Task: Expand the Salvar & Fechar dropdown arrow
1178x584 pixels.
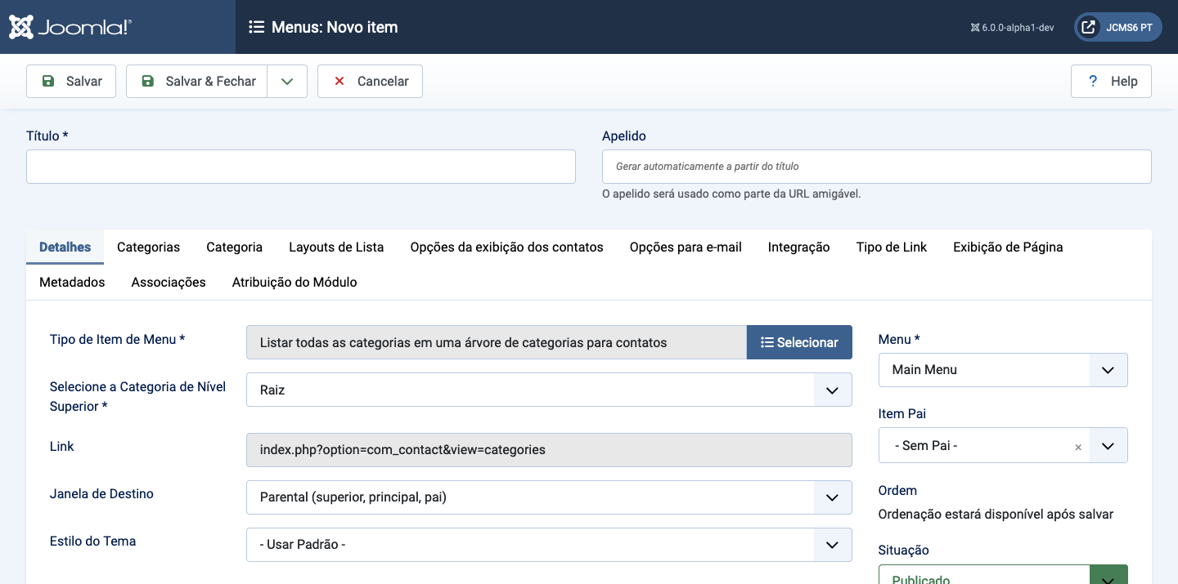Action: click(287, 82)
